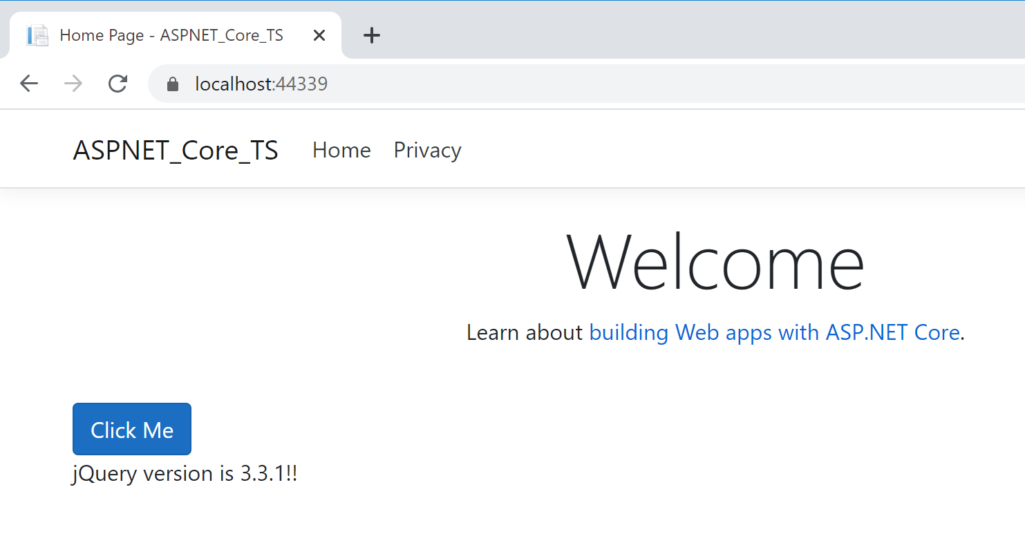
Task: Click the browser forward navigation arrow
Action: [73, 83]
